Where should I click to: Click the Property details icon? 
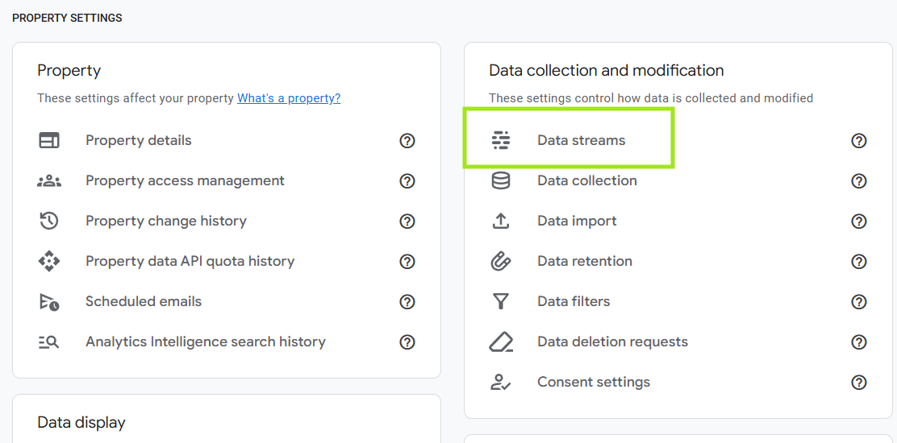pos(49,140)
